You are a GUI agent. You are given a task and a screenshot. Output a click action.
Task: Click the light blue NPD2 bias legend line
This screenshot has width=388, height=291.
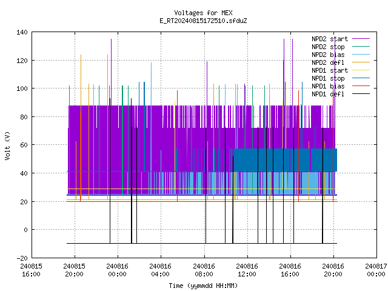point(361,54)
